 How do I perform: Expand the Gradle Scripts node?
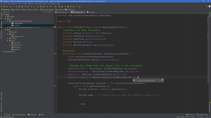pyautogui.click(x=3, y=52)
